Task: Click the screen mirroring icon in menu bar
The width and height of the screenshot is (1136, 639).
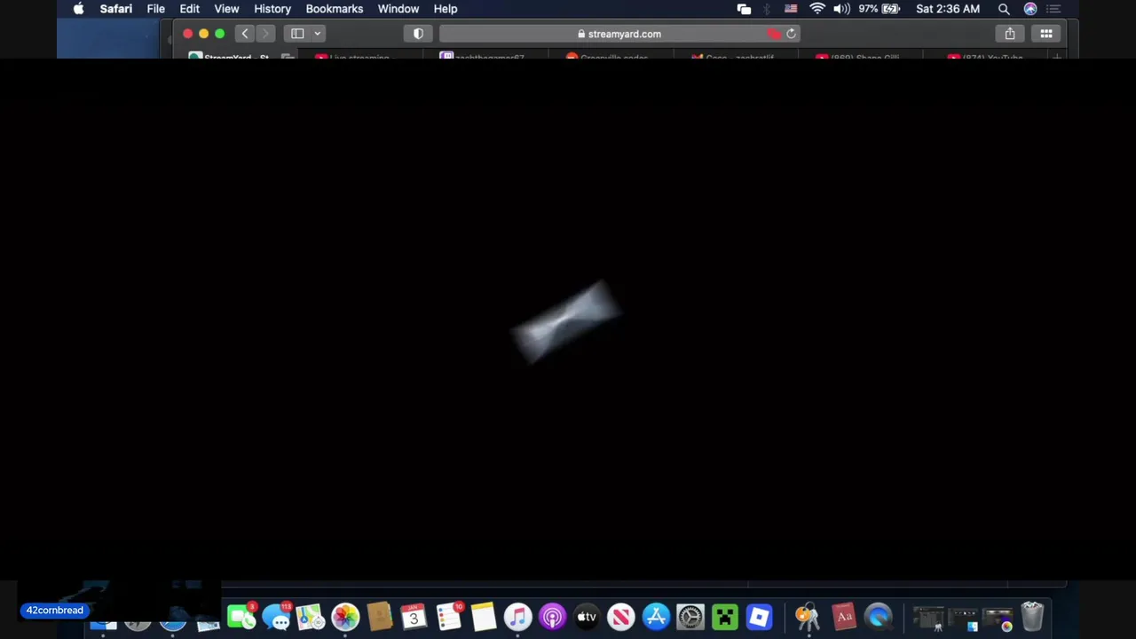Action: [744, 9]
